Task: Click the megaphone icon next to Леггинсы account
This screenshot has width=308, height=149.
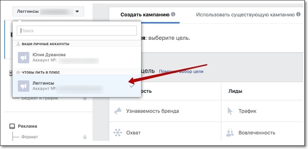Action: [x=24, y=86]
